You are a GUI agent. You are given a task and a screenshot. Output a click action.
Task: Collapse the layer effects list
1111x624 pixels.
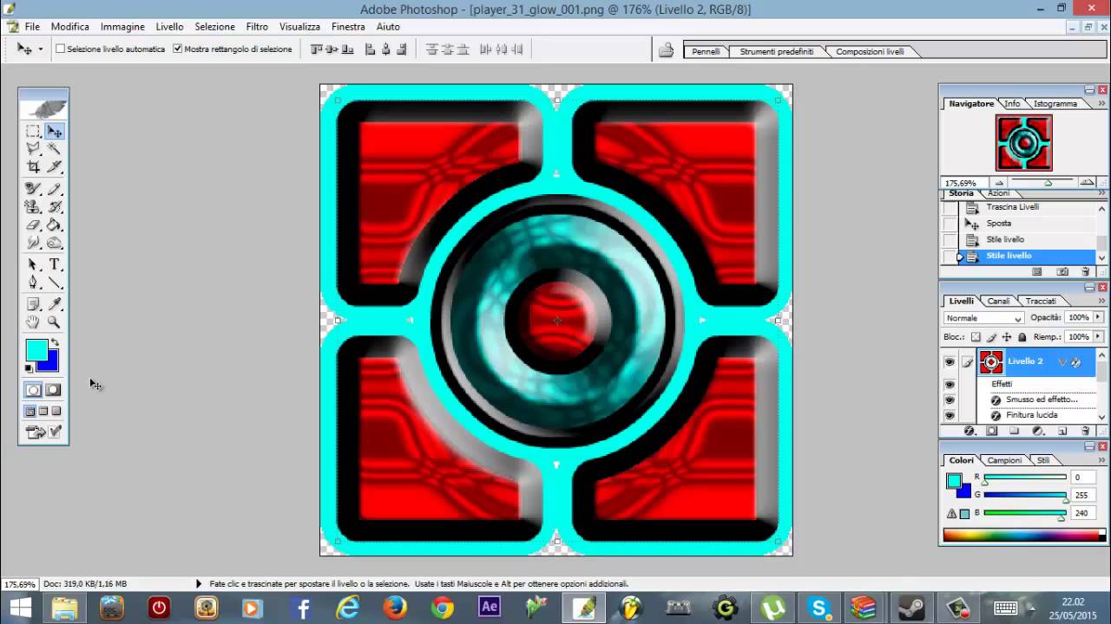1063,361
